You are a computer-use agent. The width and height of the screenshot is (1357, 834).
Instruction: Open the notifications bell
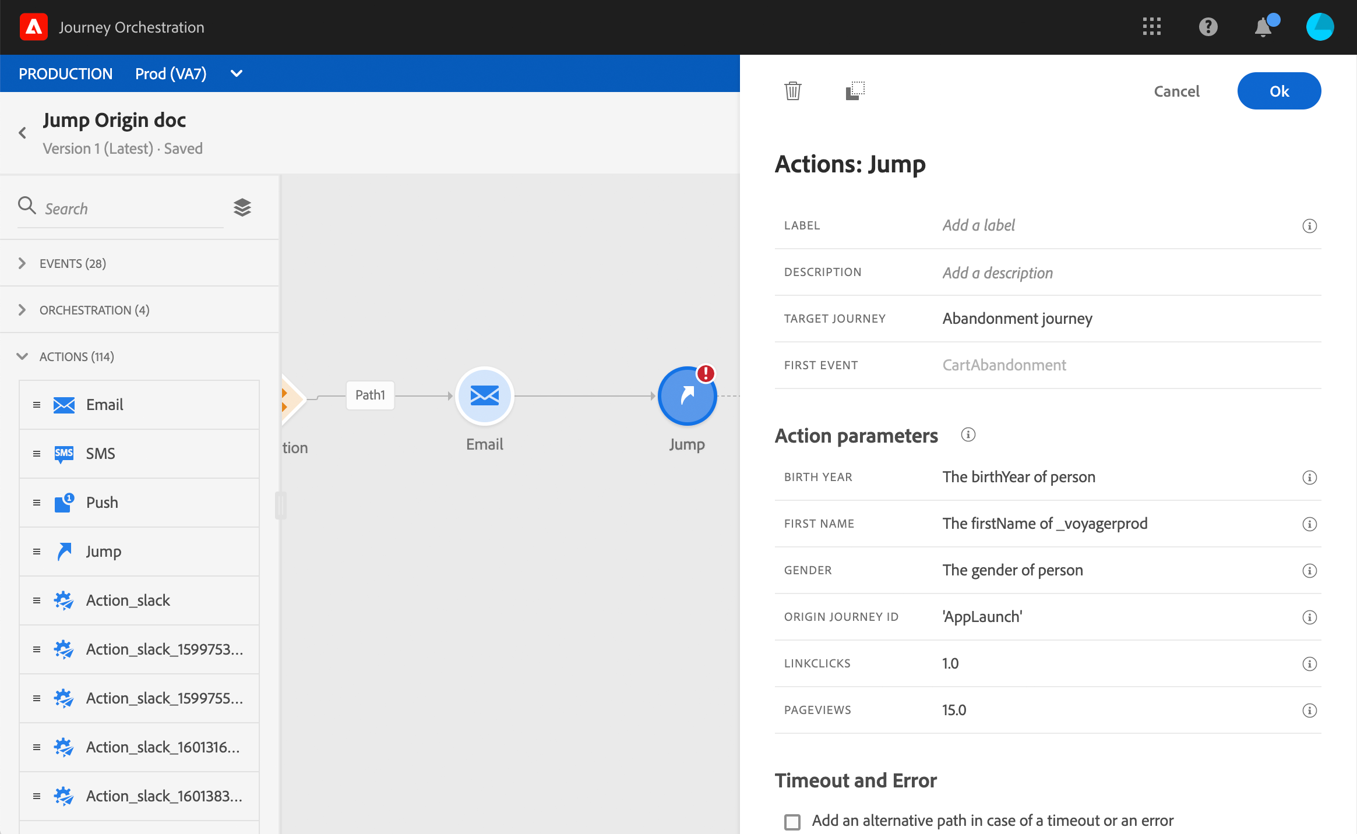(1263, 27)
